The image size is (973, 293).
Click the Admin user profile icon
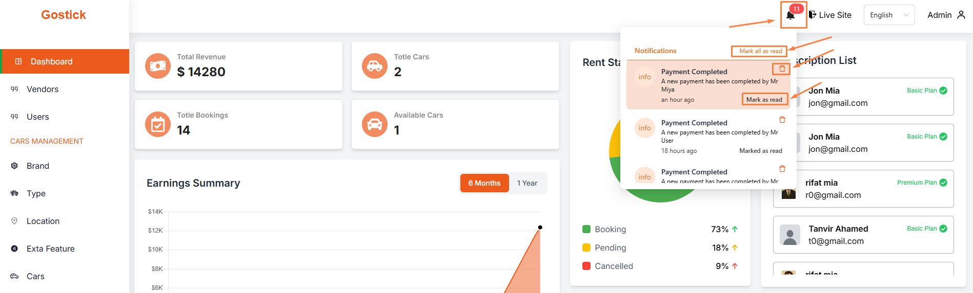(x=961, y=15)
